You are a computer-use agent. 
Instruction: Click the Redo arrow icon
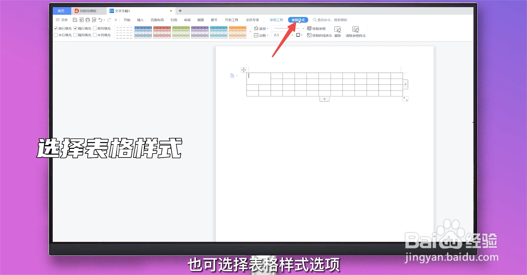point(109,20)
